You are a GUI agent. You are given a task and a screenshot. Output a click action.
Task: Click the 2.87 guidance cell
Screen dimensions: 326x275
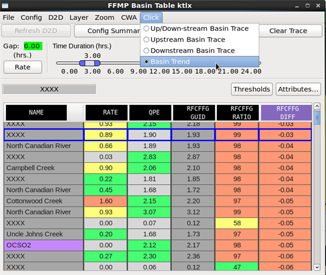[x=193, y=157]
